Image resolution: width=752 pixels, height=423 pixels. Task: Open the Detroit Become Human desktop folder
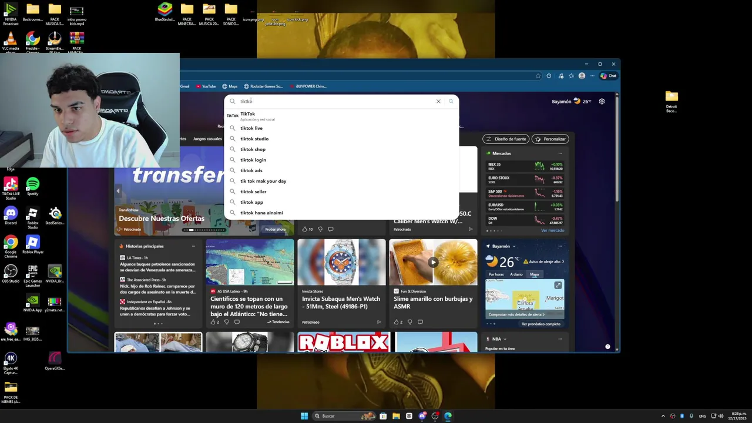(x=672, y=102)
